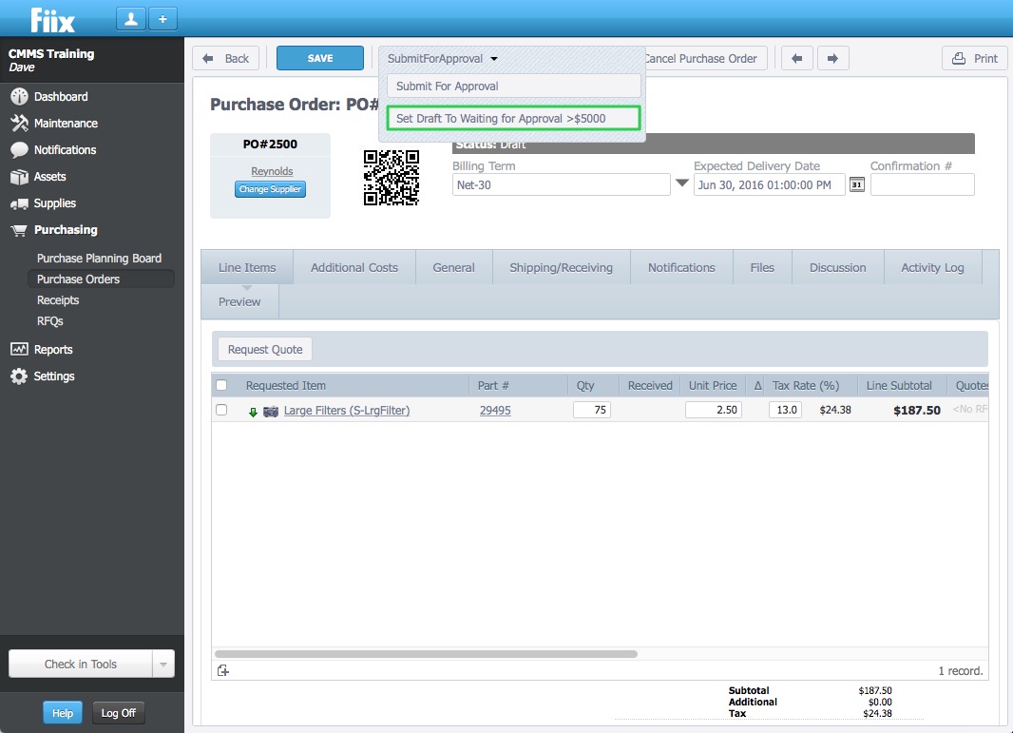Click the green arrow on Large Filters row
The width and height of the screenshot is (1013, 733).
coord(253,412)
